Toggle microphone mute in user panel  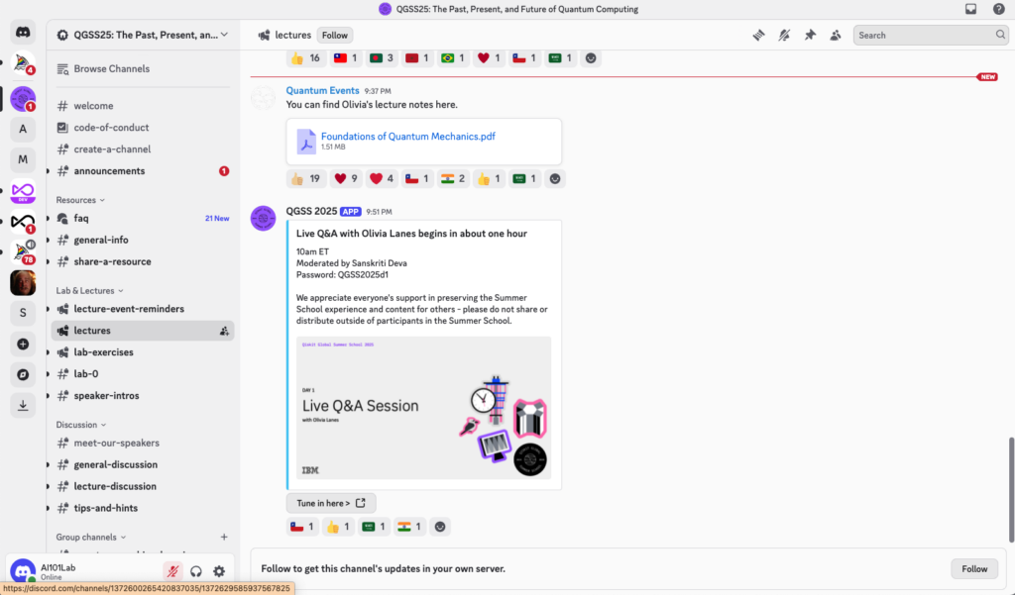[x=172, y=571]
